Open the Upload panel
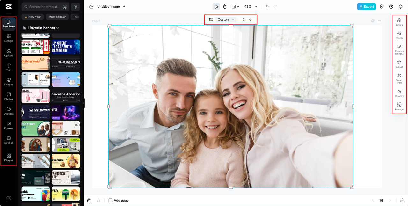The width and height of the screenshot is (408, 206). pos(9,53)
